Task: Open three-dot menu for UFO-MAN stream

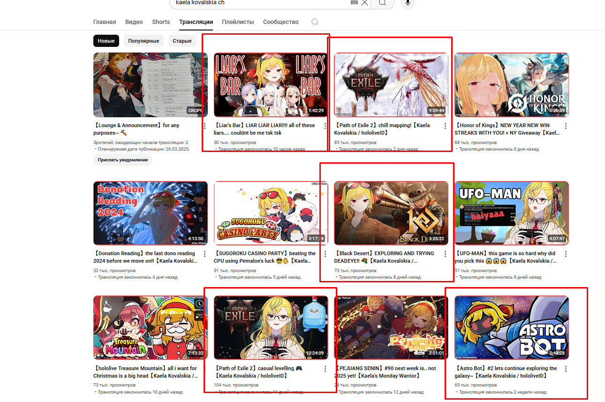Action: pyautogui.click(x=566, y=254)
